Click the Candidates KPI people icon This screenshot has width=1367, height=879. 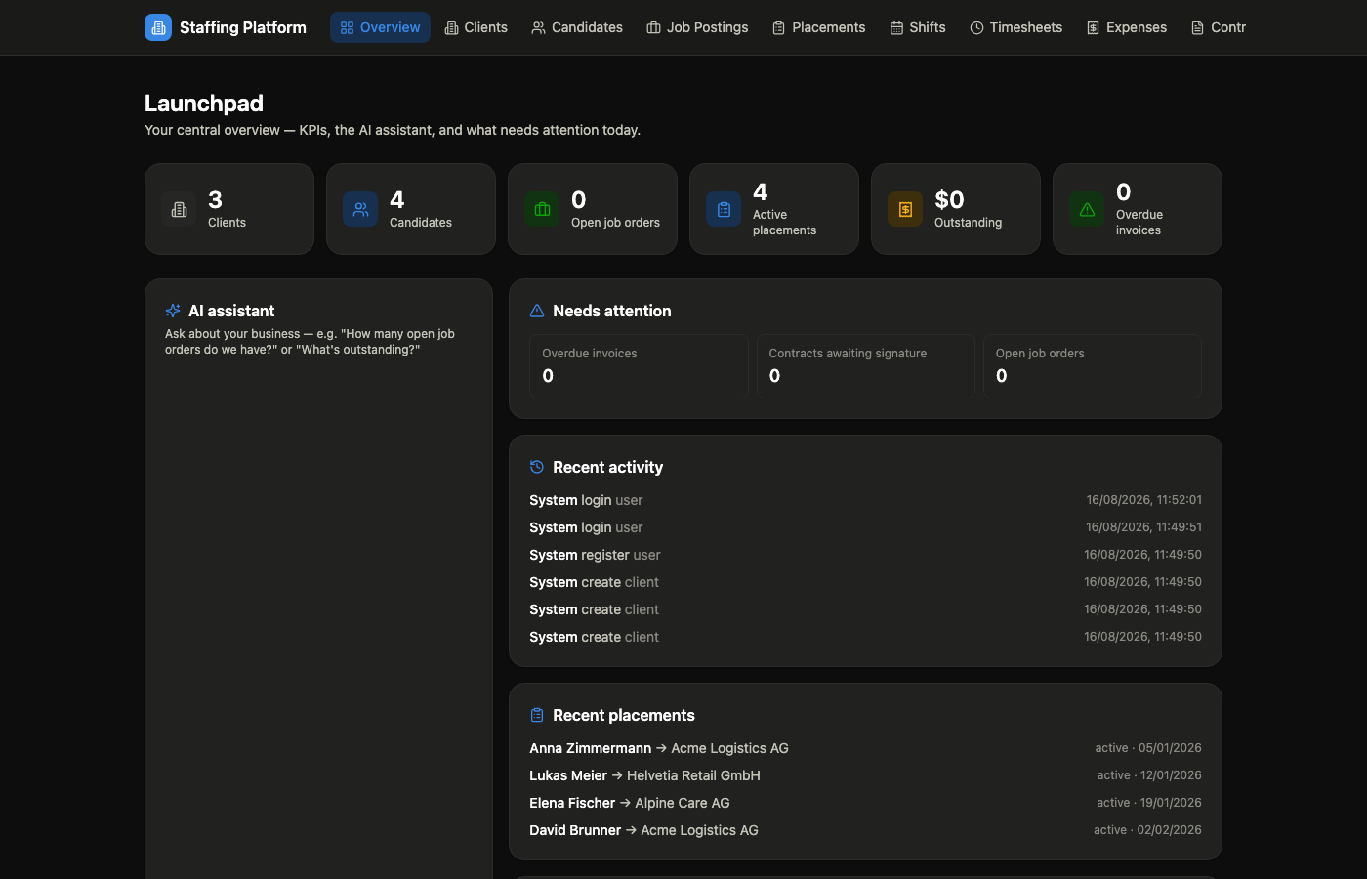(360, 209)
